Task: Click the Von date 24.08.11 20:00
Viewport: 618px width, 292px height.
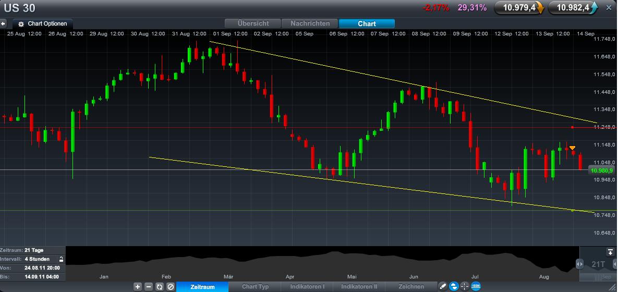Action: (41, 268)
